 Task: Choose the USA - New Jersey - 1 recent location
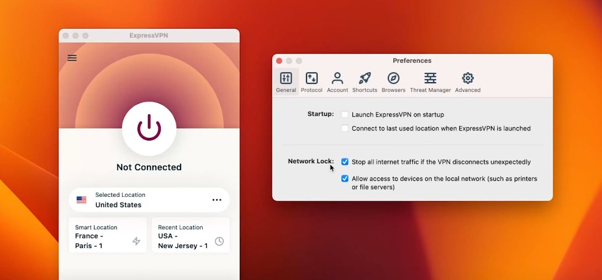tap(191, 235)
